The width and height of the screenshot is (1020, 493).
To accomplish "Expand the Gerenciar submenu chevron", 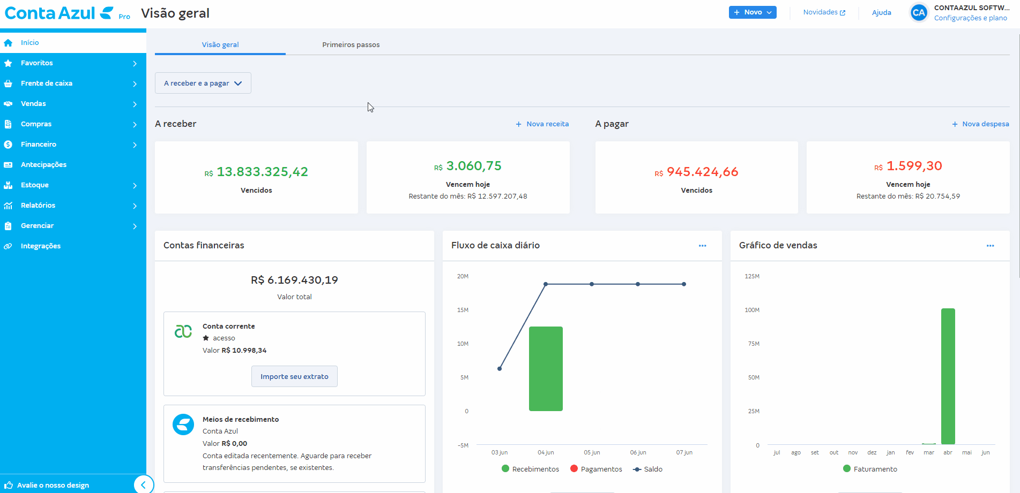I will [x=135, y=226].
